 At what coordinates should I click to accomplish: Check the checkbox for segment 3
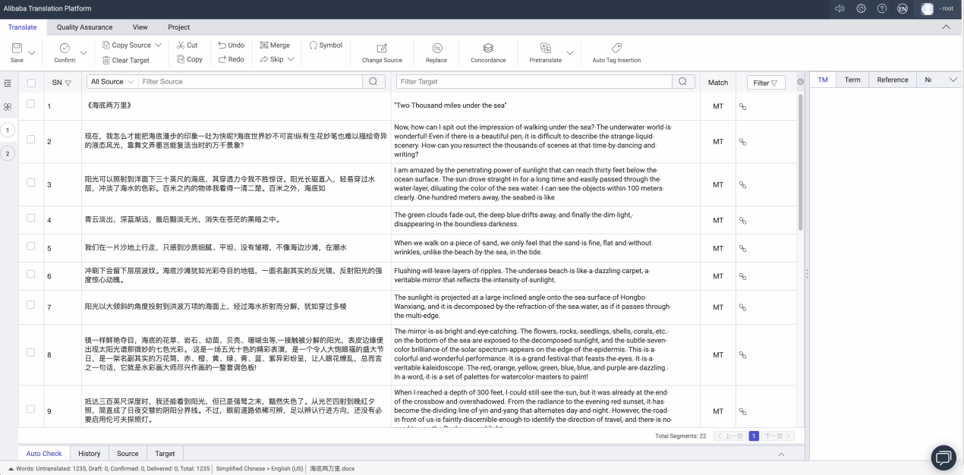pyautogui.click(x=30, y=184)
